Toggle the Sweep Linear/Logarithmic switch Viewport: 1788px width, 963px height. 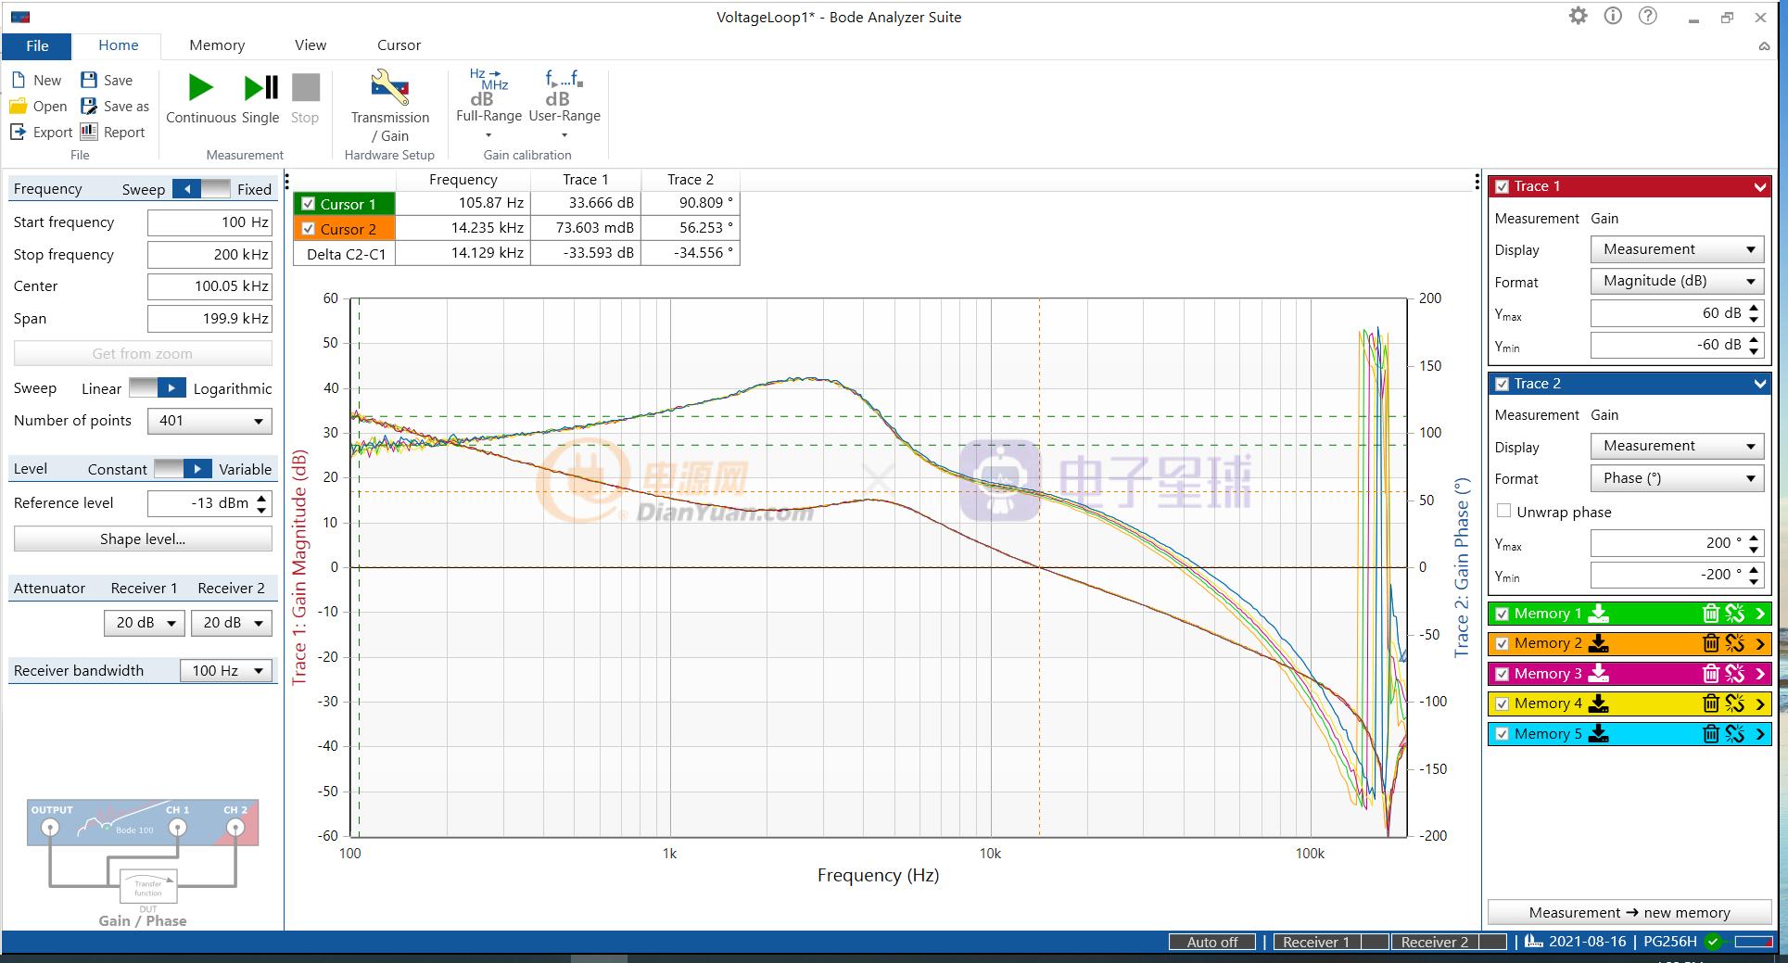157,388
